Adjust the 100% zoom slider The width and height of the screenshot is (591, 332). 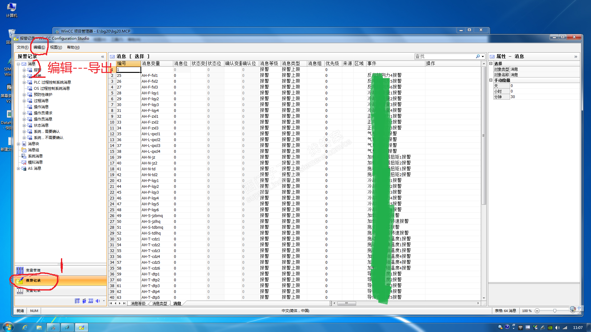pos(554,311)
